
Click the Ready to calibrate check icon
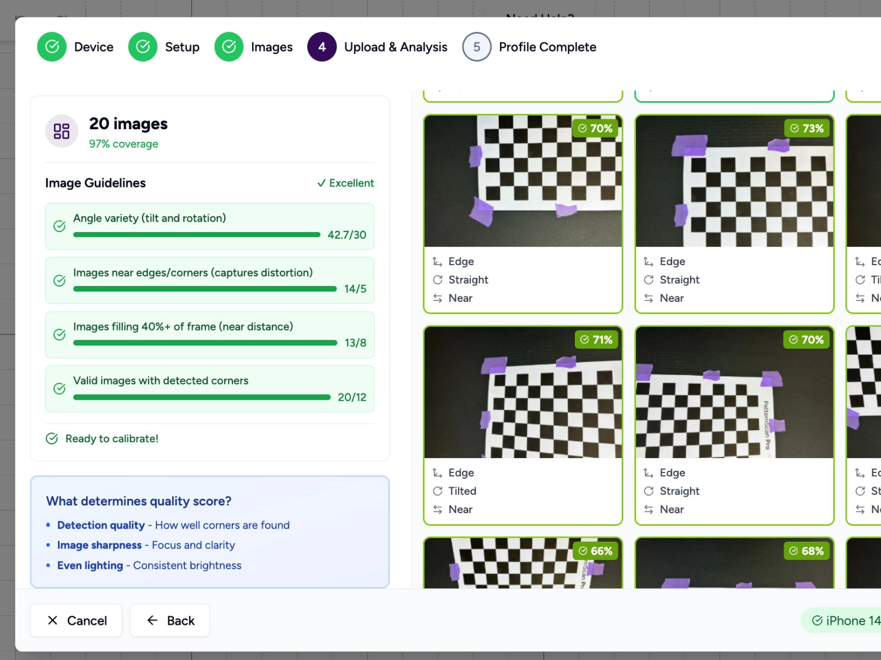[x=52, y=438]
